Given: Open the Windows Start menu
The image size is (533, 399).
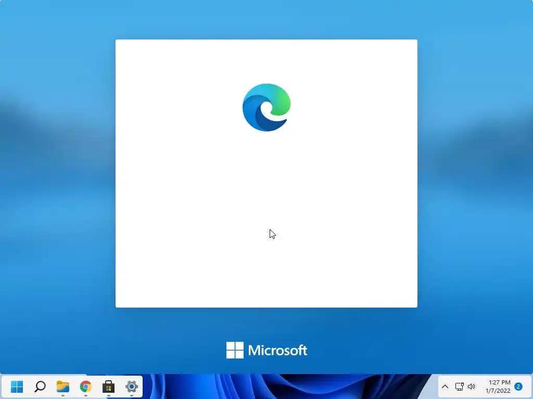Looking at the screenshot, I should [x=17, y=387].
